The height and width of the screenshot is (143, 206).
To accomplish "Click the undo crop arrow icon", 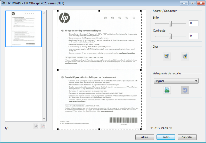I will pyautogui.click(x=185, y=90).
